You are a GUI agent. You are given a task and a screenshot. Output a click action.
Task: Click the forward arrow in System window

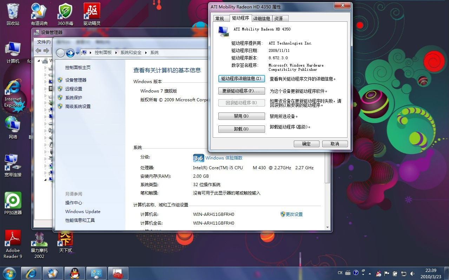click(x=70, y=53)
